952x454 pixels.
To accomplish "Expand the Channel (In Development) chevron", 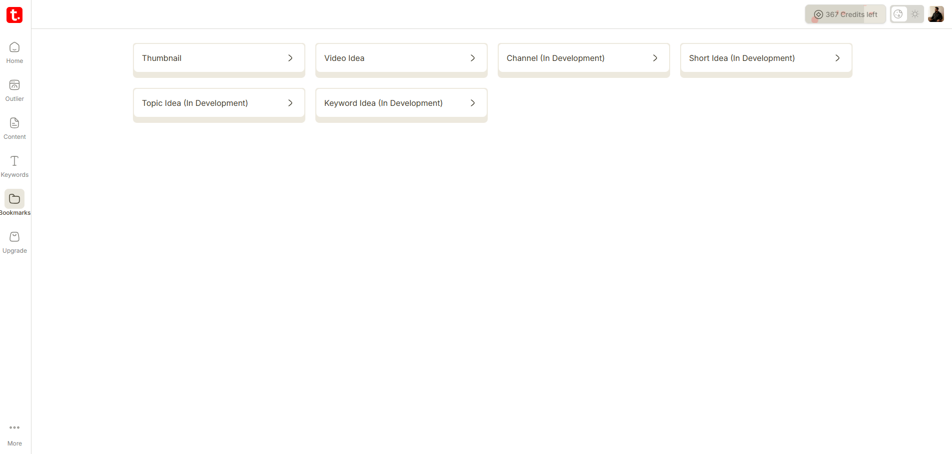I will point(655,58).
